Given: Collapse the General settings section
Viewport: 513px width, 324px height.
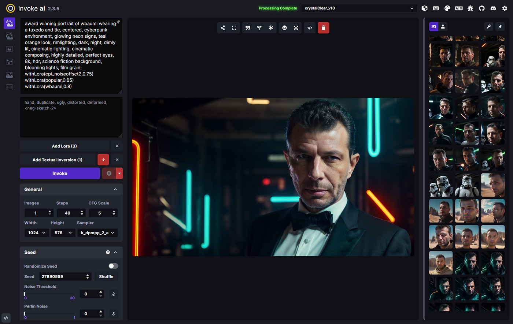Looking at the screenshot, I should point(115,189).
